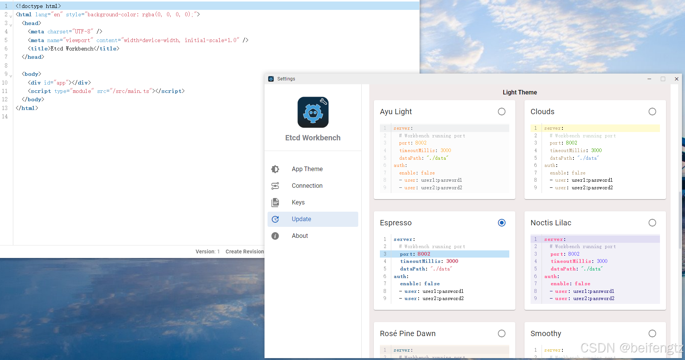Click the Version: 1 label

[208, 252]
